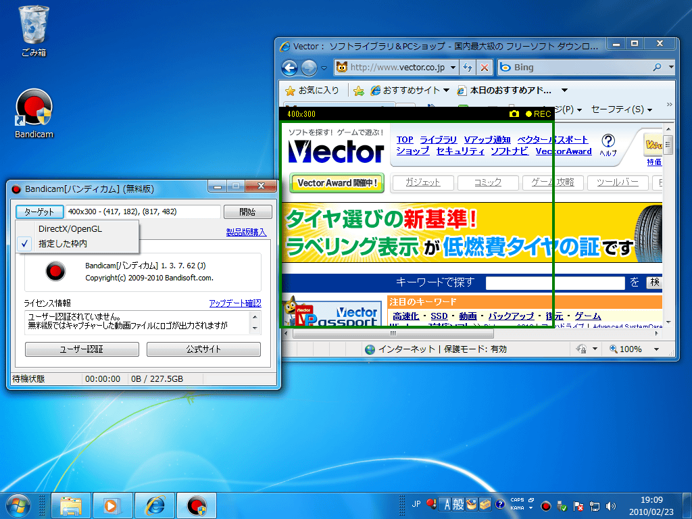Click the キーワードで探す search field
Screen dimensions: 692x519
555,282
